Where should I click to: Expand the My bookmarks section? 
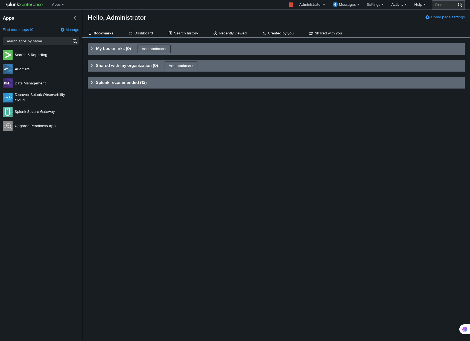point(92,49)
